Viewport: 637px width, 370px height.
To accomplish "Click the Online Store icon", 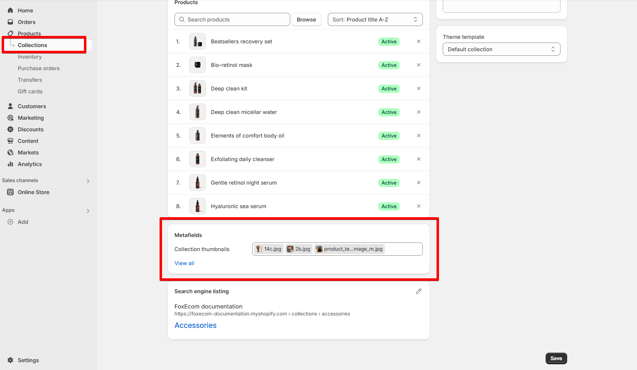I will (x=10, y=192).
